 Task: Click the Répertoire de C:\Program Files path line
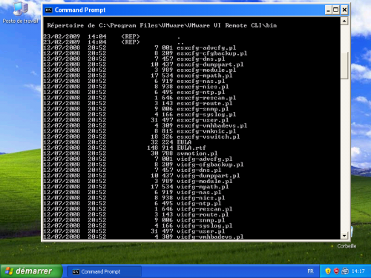point(162,25)
